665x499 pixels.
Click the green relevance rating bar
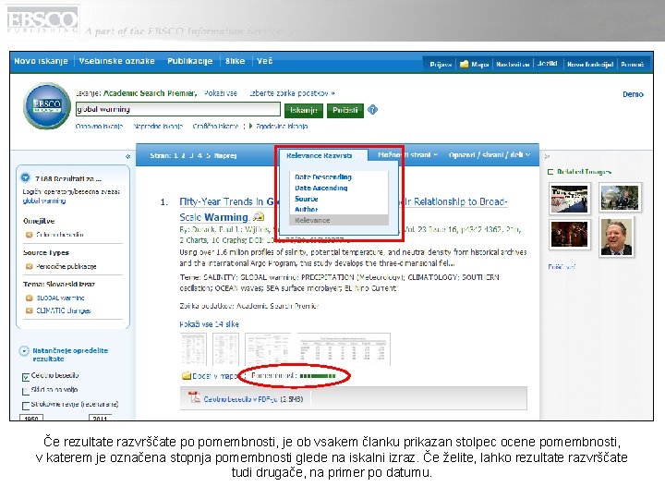click(317, 376)
